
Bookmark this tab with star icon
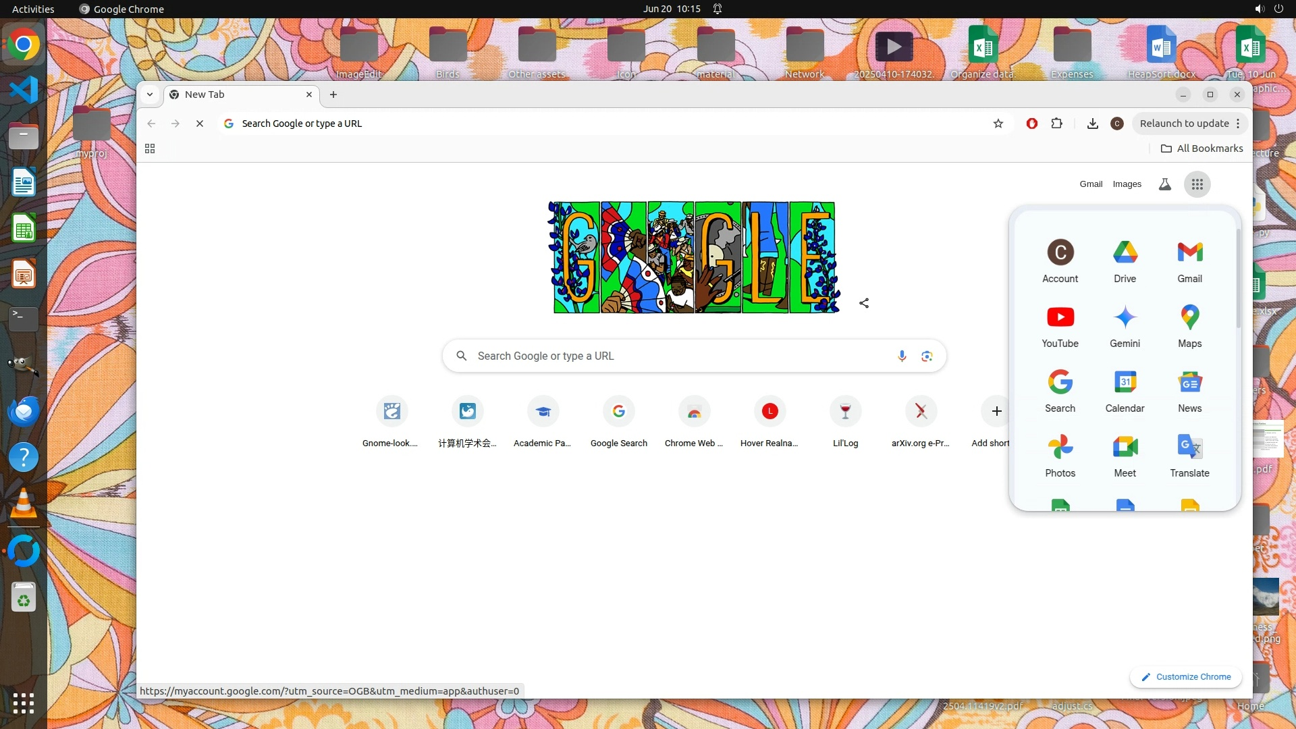coord(998,124)
